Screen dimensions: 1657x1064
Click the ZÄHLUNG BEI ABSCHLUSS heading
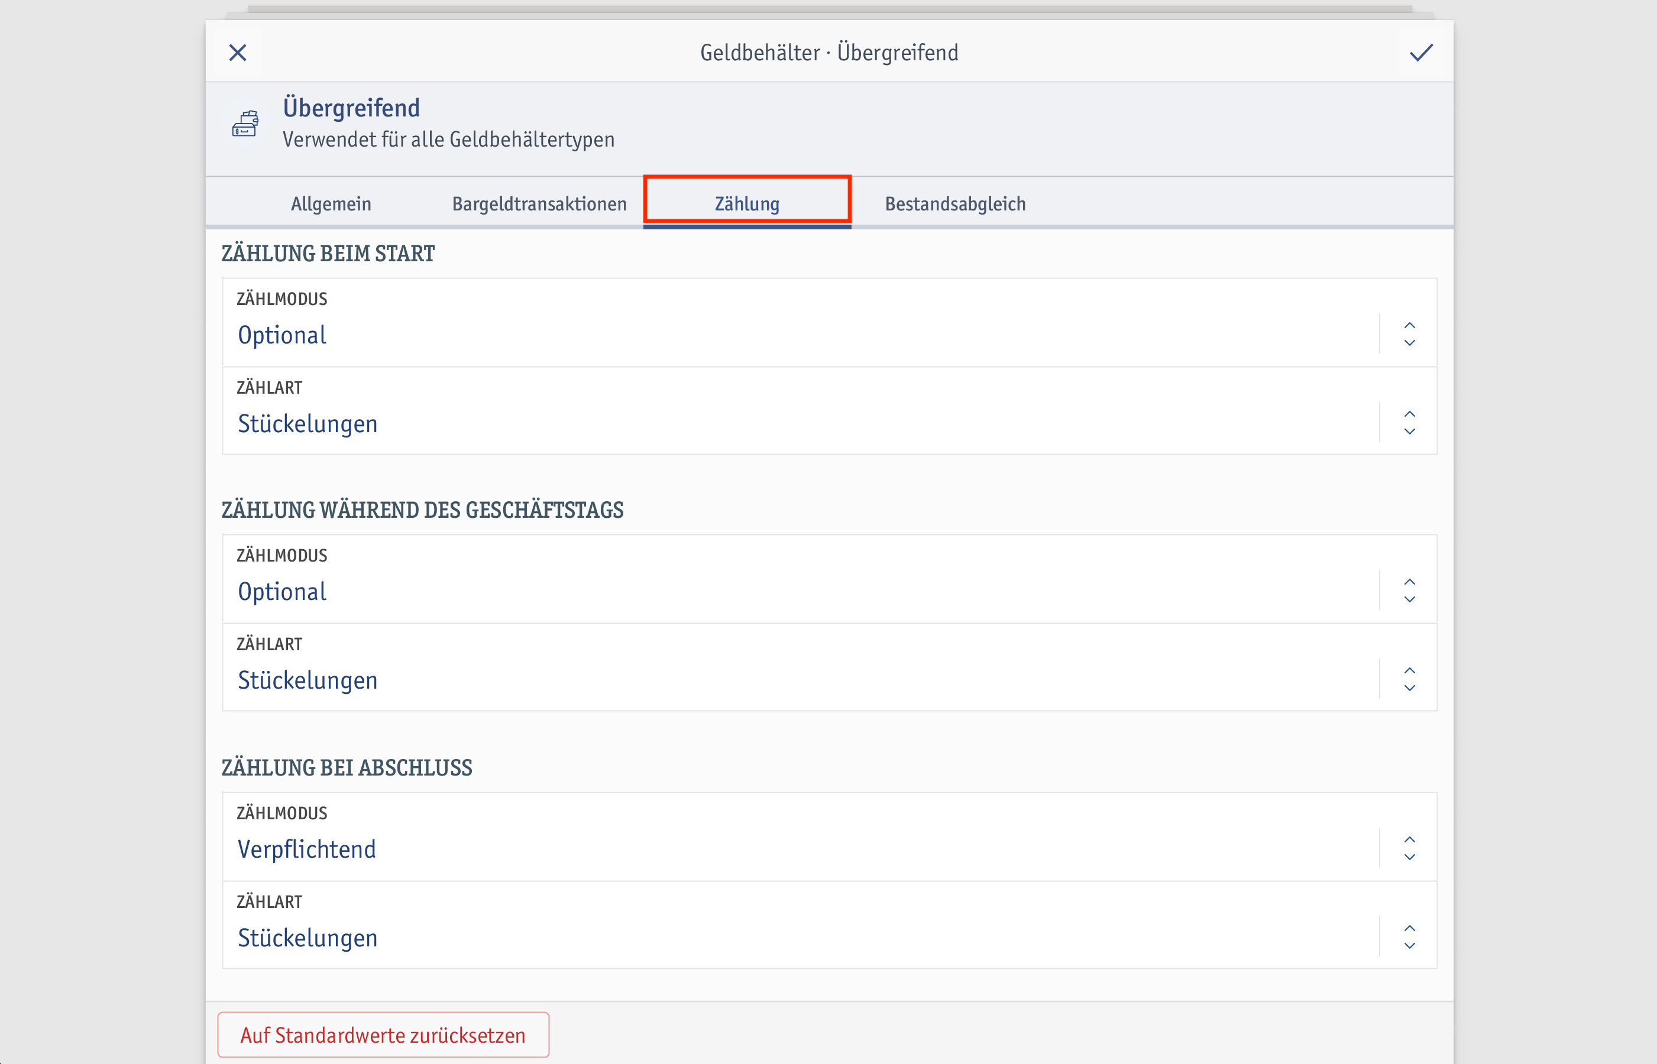click(x=347, y=768)
